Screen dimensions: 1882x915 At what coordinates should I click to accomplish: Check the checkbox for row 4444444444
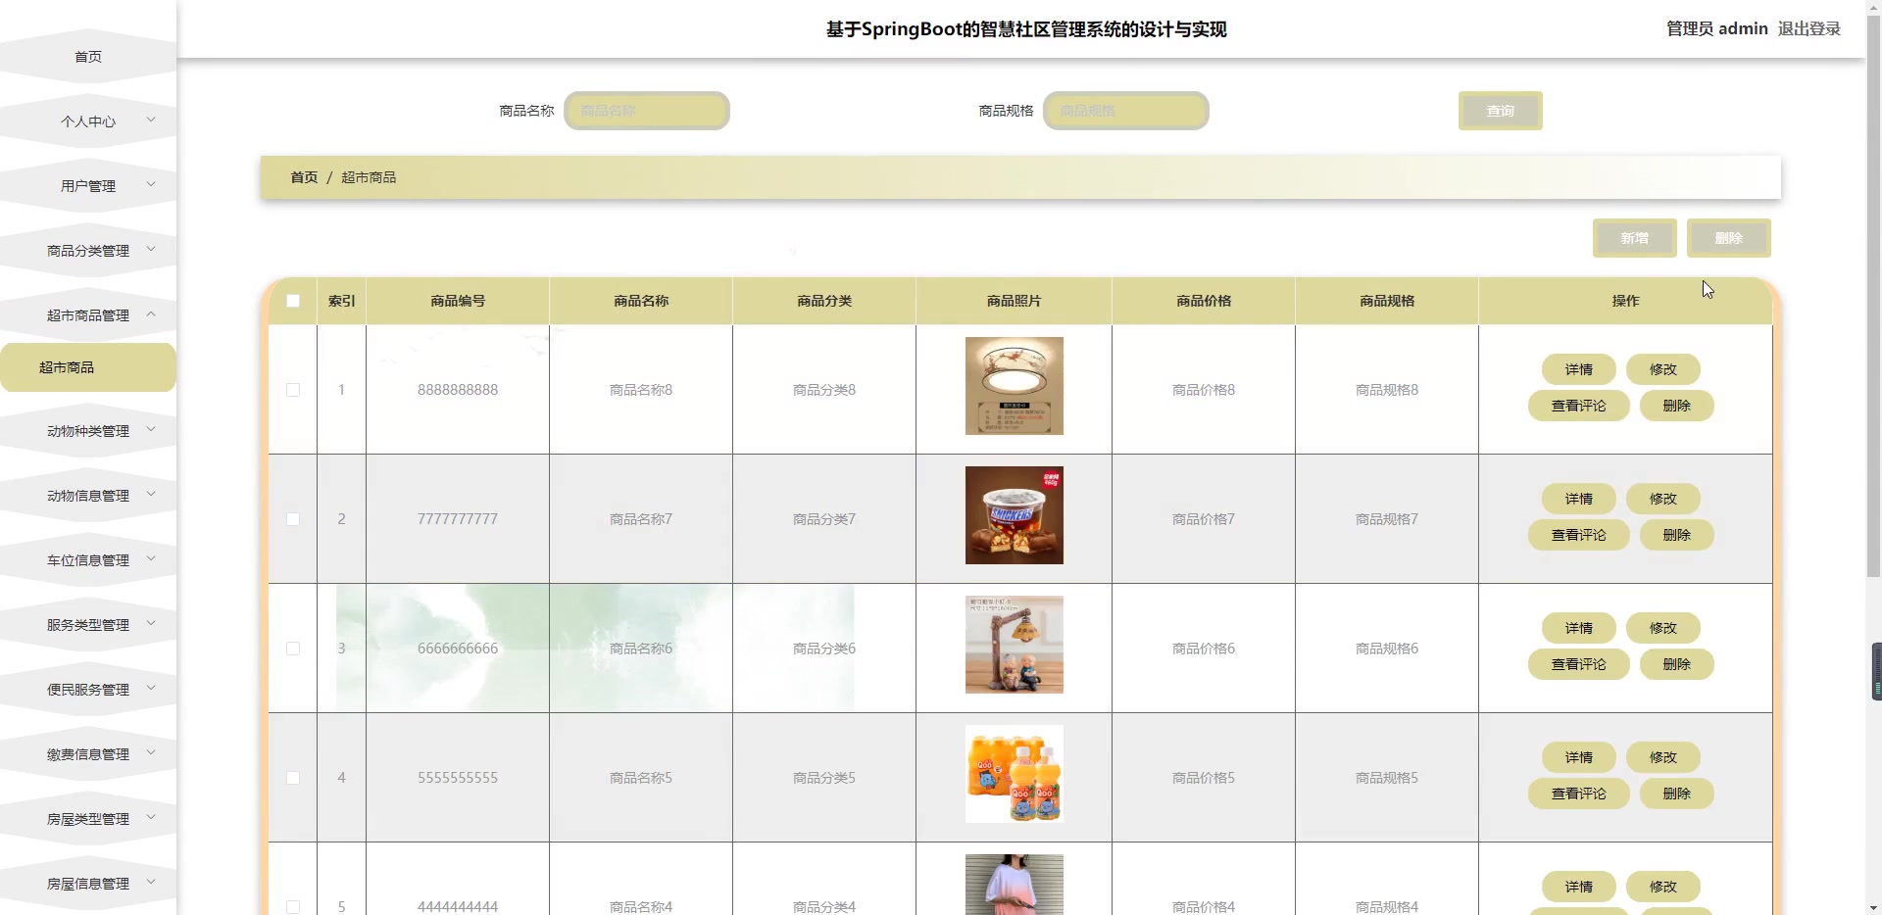click(x=293, y=907)
